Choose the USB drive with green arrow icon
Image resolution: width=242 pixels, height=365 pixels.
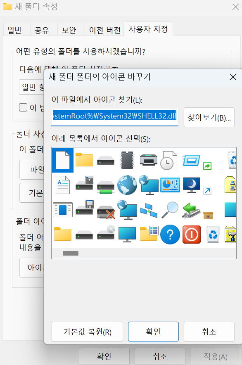(192, 210)
